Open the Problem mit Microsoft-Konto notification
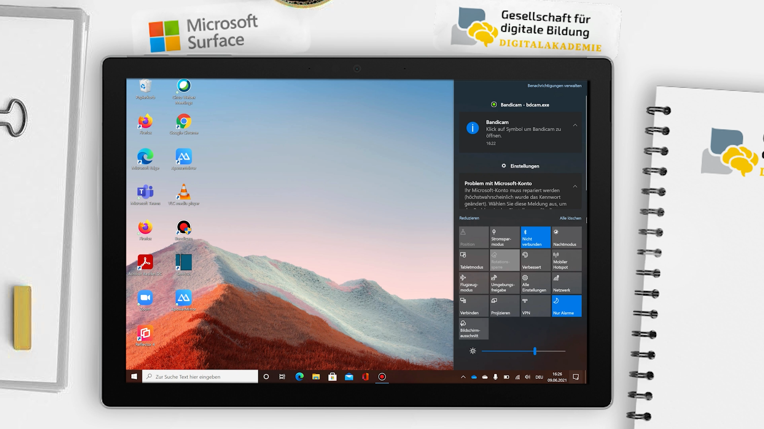 [x=520, y=191]
